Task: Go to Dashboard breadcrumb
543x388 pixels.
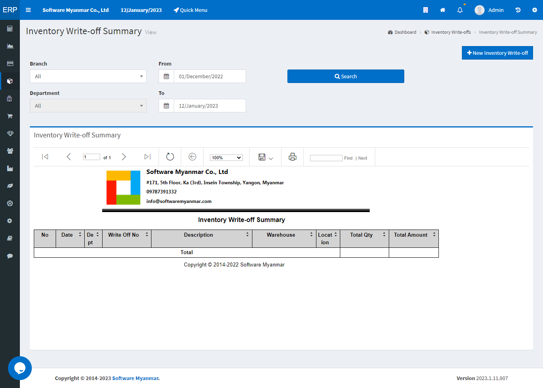Action: tap(402, 32)
